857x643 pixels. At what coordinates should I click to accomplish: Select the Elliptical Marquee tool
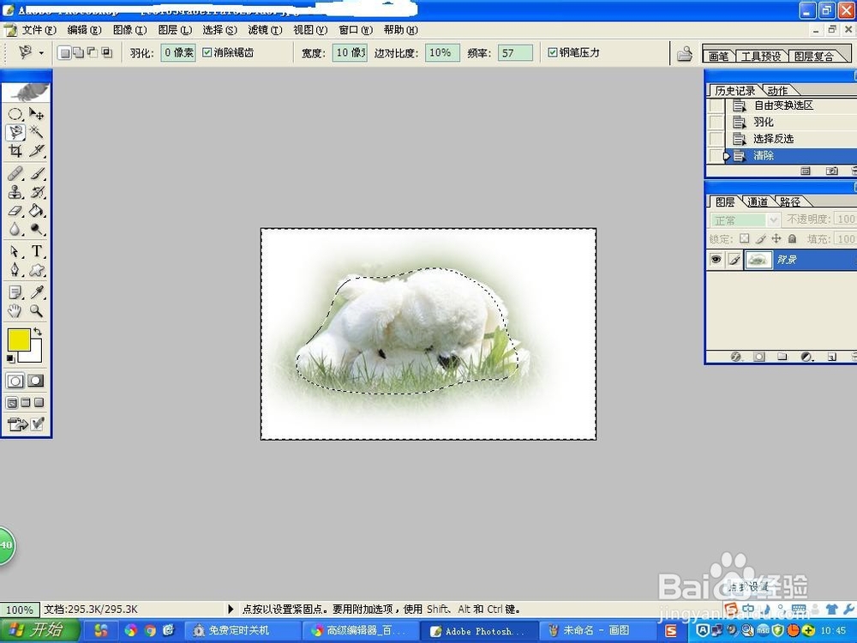tap(15, 114)
